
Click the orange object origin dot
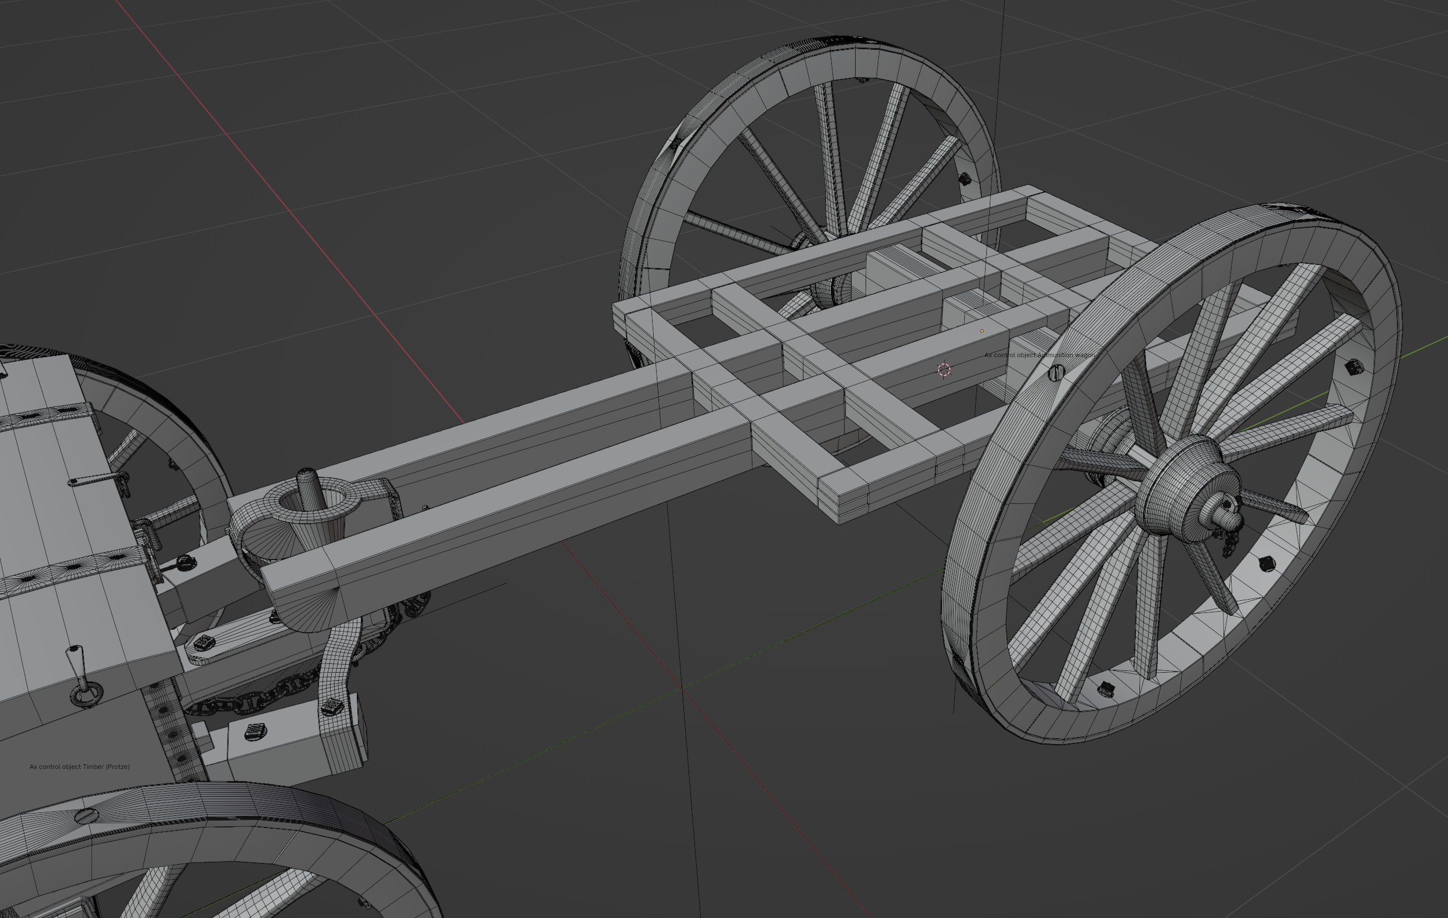click(982, 331)
